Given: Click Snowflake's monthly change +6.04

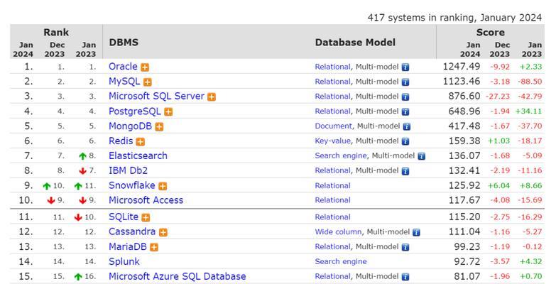Looking at the screenshot, I should (499, 186).
